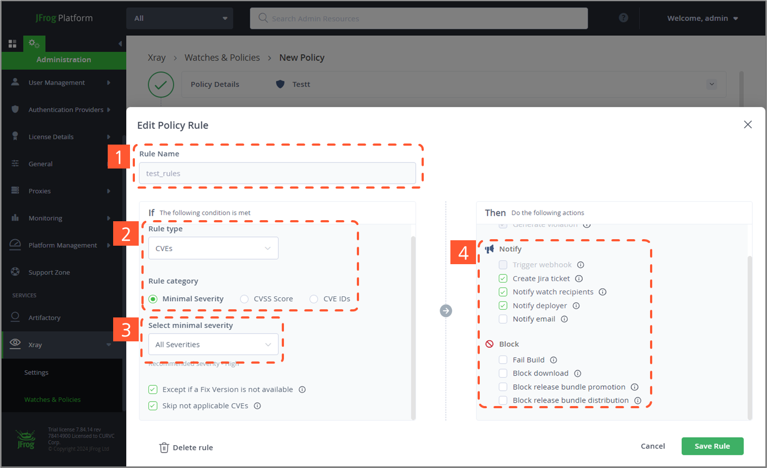Viewport: 767px width, 468px height.
Task: Enable Notify email checkbox
Action: (503, 319)
